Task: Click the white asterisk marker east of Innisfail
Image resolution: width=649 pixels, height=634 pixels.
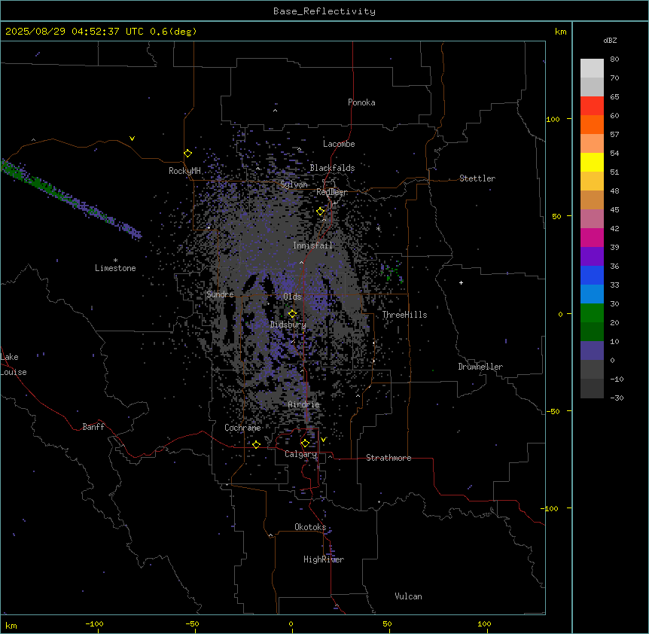Action: 378,228
